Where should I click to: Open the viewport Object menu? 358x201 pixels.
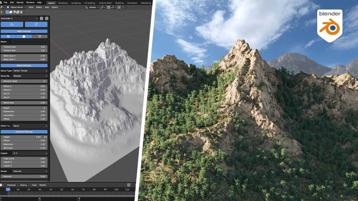point(55,7)
